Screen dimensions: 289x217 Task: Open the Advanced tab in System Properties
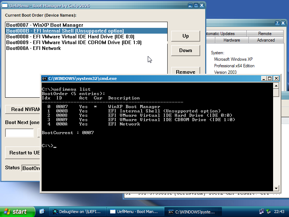point(266,40)
